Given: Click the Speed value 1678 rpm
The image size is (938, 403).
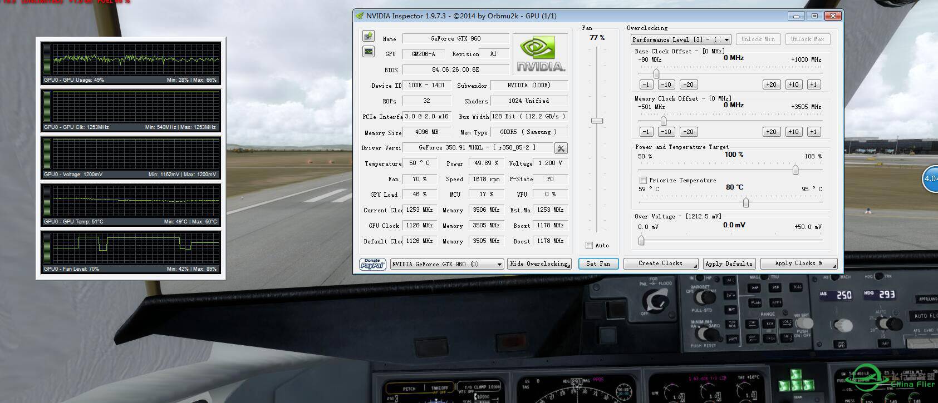Looking at the screenshot, I should [486, 179].
